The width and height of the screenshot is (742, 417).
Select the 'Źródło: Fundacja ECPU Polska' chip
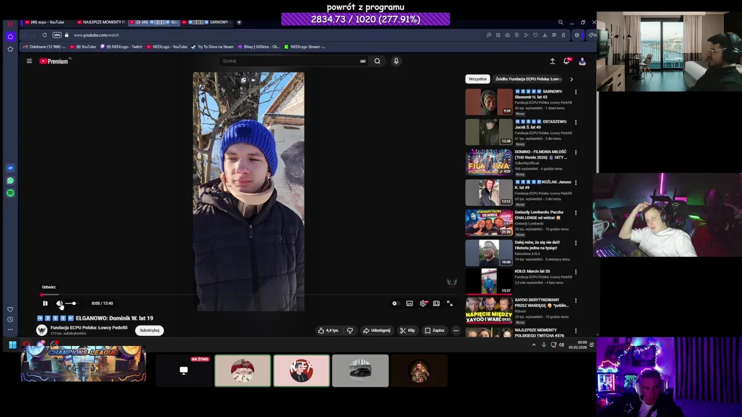tap(528, 79)
